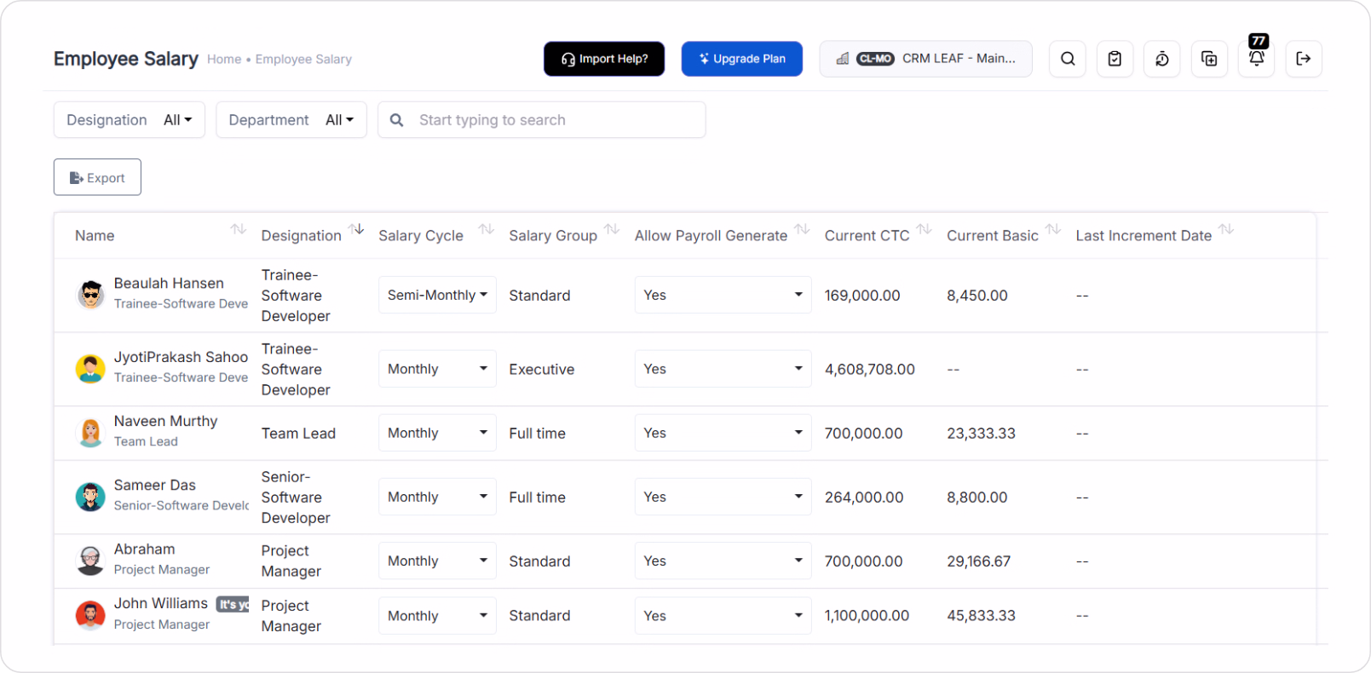Open the clipboard tasks icon

(x=1115, y=59)
